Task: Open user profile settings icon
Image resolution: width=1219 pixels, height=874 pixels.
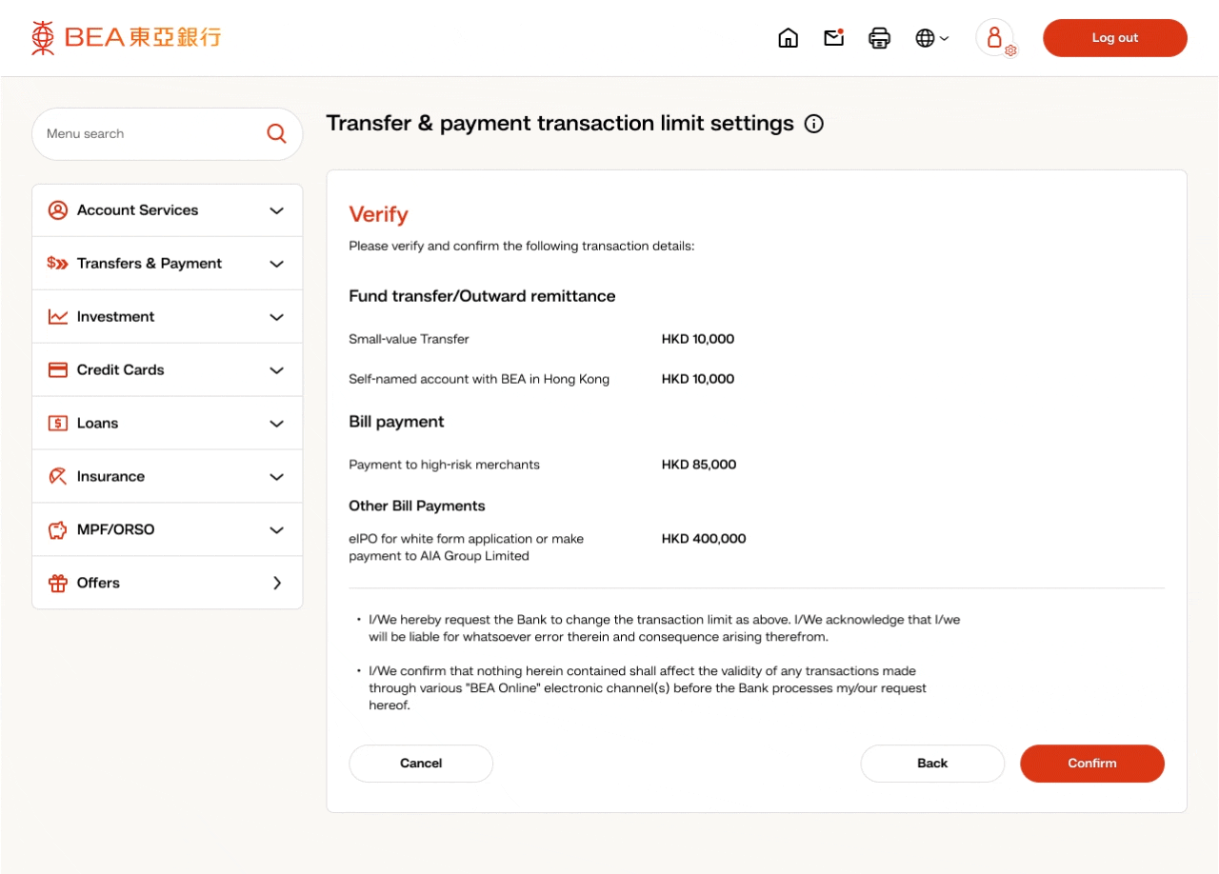Action: coord(996,39)
